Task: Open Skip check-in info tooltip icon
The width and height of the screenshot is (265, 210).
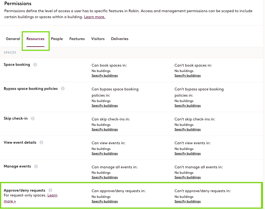Action: 33,119
